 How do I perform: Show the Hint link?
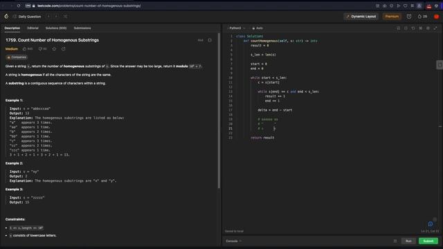pos(200,40)
